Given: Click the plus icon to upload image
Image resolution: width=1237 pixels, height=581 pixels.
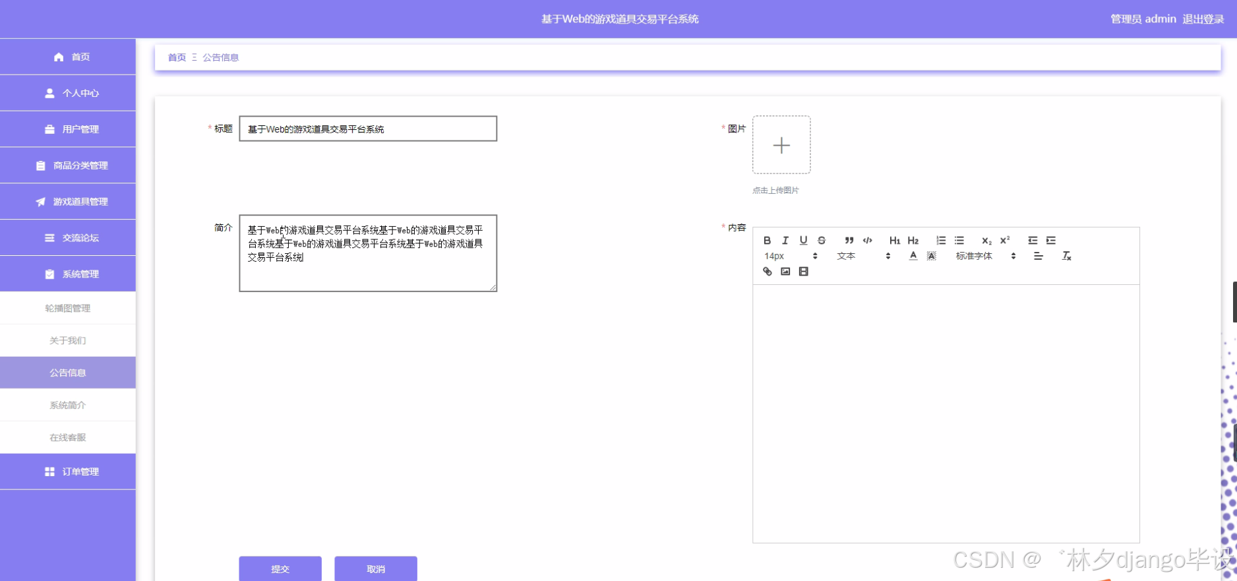Looking at the screenshot, I should click(x=781, y=145).
